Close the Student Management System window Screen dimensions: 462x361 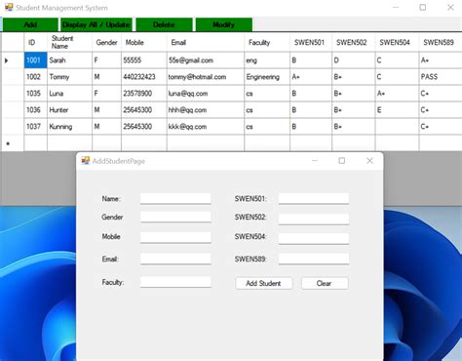[x=450, y=7]
